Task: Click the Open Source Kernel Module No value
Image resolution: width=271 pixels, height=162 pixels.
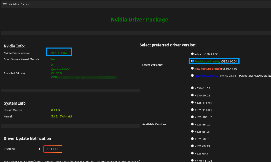Action: pos(53,59)
